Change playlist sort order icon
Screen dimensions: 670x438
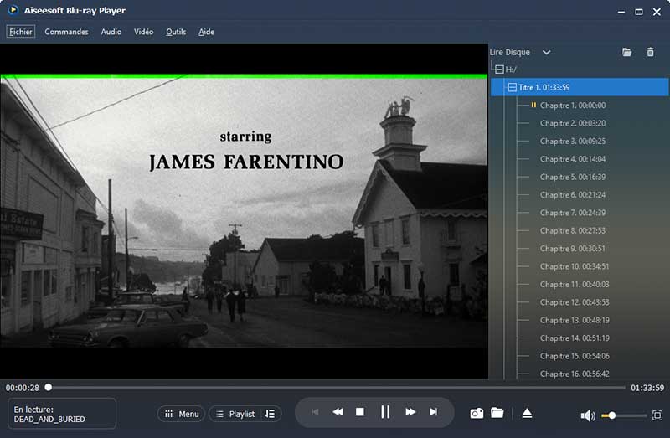click(270, 414)
